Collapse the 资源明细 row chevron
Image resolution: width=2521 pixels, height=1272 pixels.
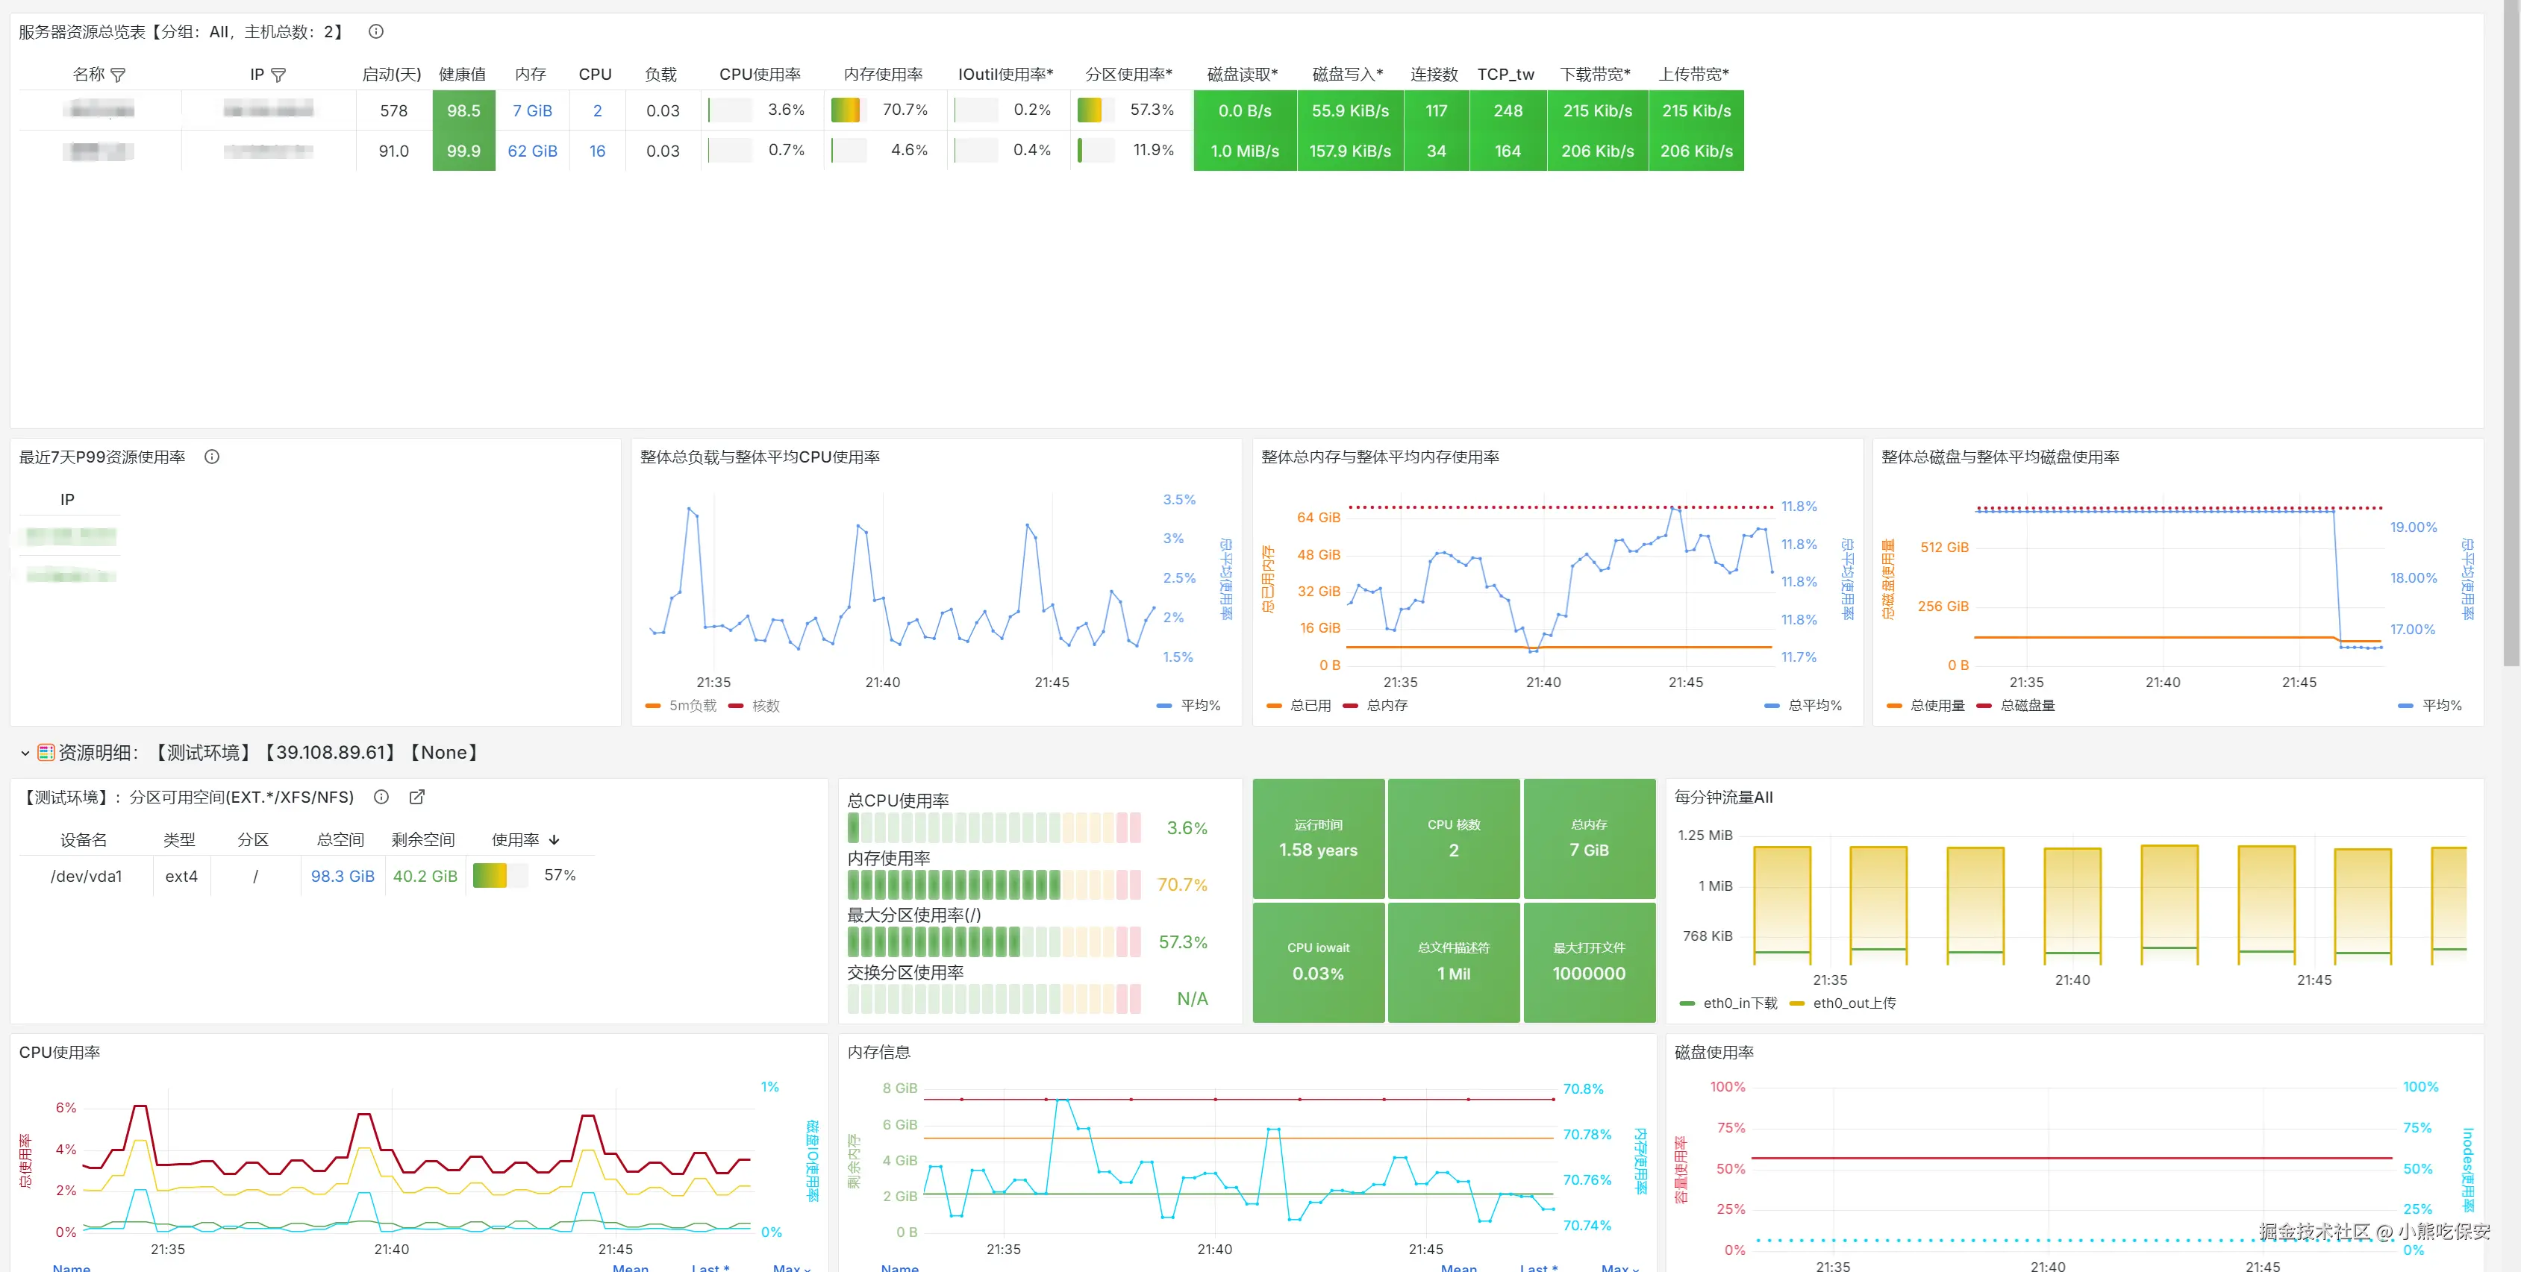click(25, 753)
